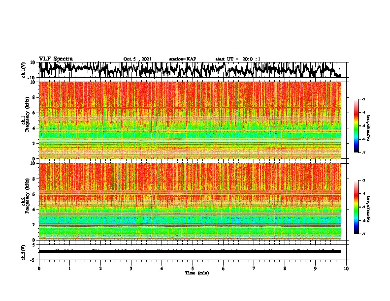Image resolution: width=390 pixels, height=301 pixels.
Task: Click the "-7" tick on ch.2 color bar
Action: tap(363, 234)
